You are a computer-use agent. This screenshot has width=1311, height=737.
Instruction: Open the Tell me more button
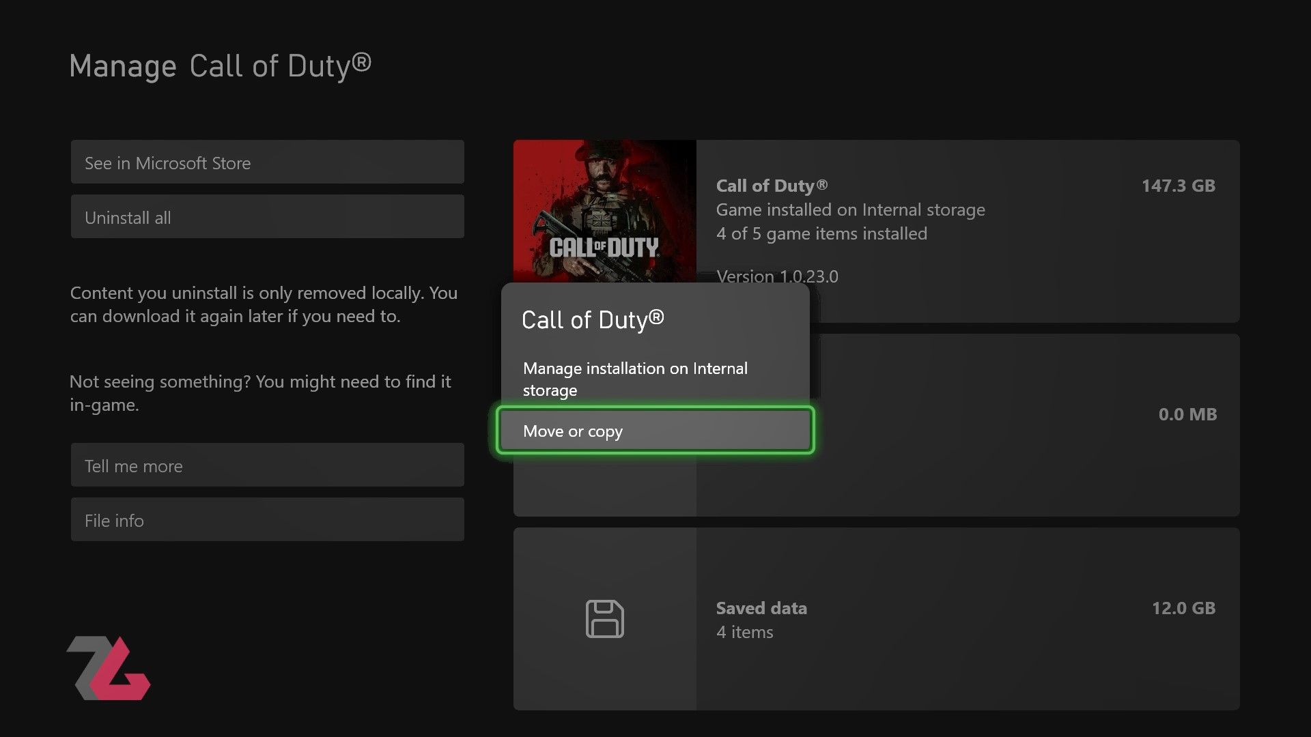tap(267, 465)
